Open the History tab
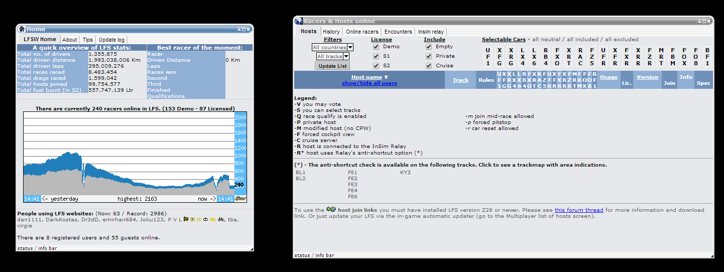Screen dimensions: 724x272 point(331,32)
